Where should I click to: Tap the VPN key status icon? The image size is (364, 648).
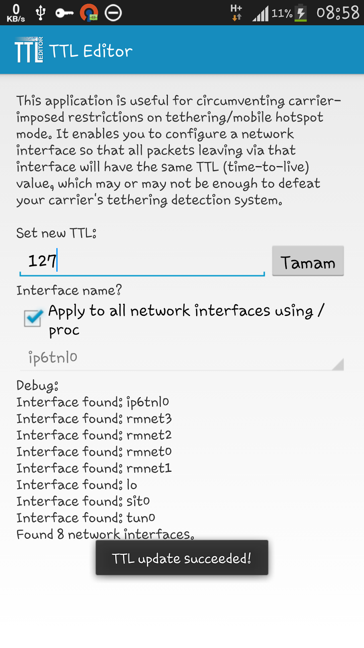pos(64,13)
